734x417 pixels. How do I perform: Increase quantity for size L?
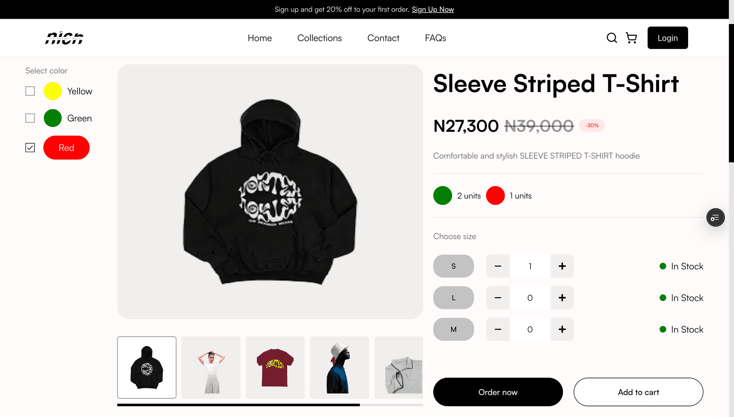pos(562,298)
